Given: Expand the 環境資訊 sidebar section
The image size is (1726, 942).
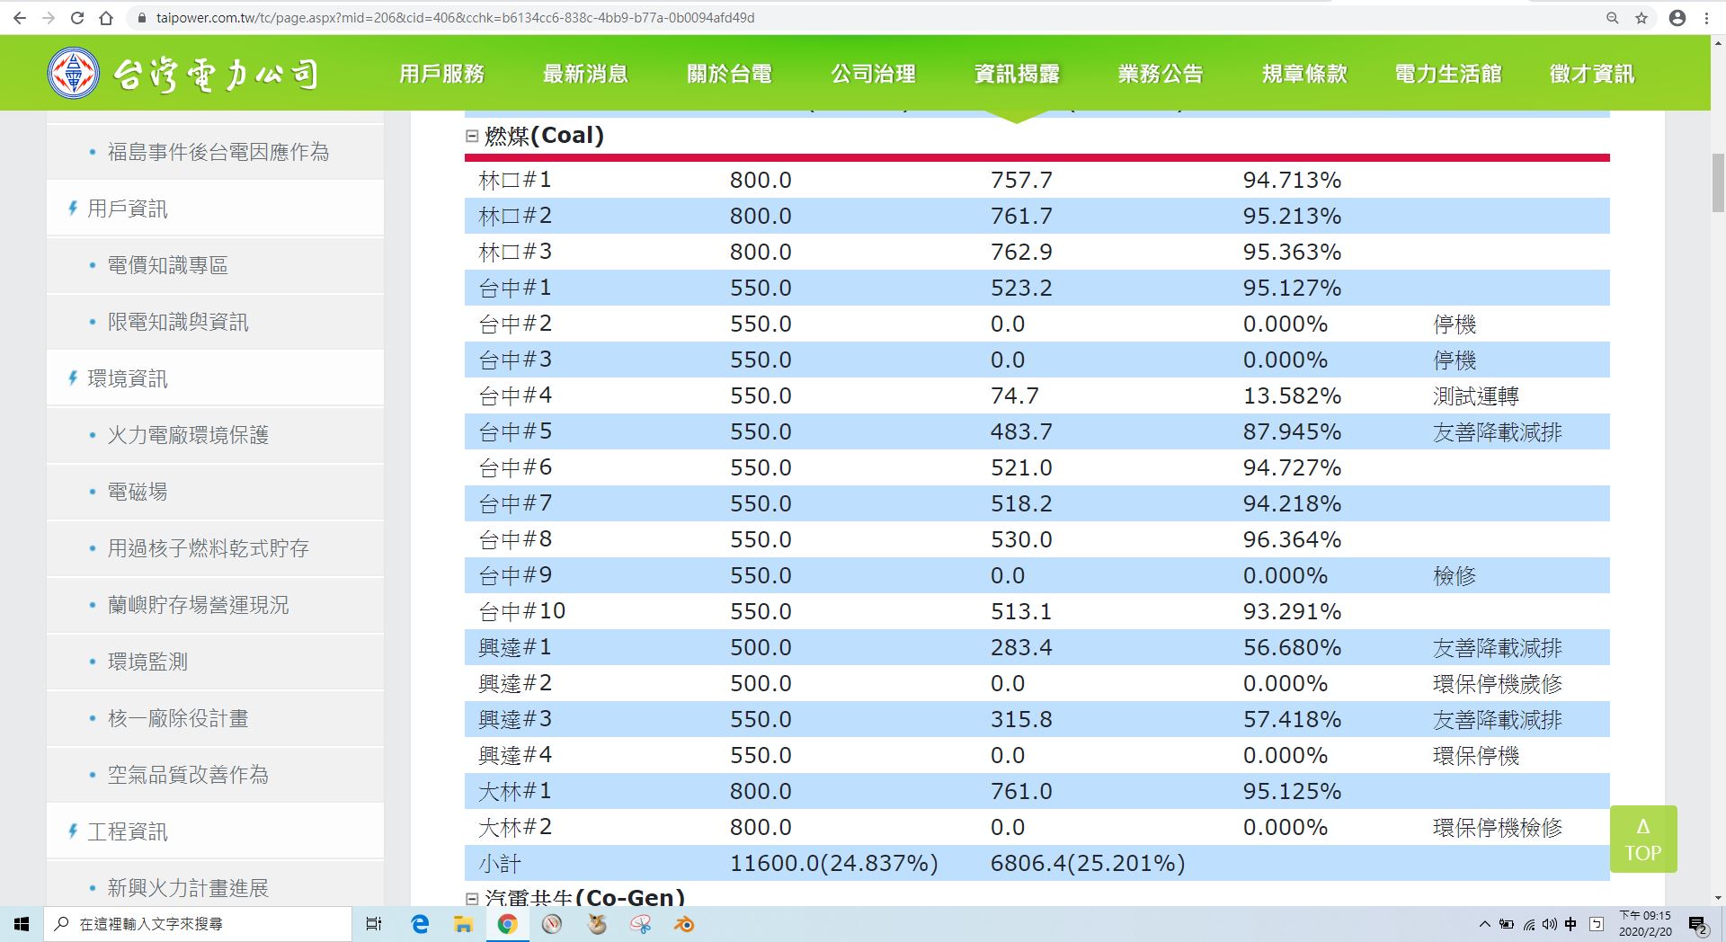Looking at the screenshot, I should (127, 378).
